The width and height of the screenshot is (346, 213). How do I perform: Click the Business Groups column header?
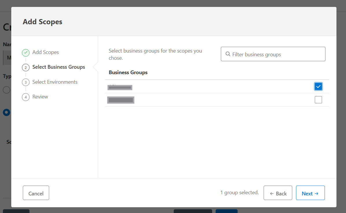[128, 72]
